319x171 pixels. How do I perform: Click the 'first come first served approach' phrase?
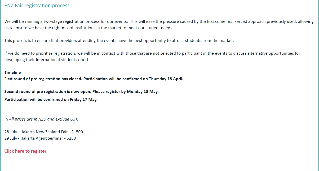pos(236,22)
